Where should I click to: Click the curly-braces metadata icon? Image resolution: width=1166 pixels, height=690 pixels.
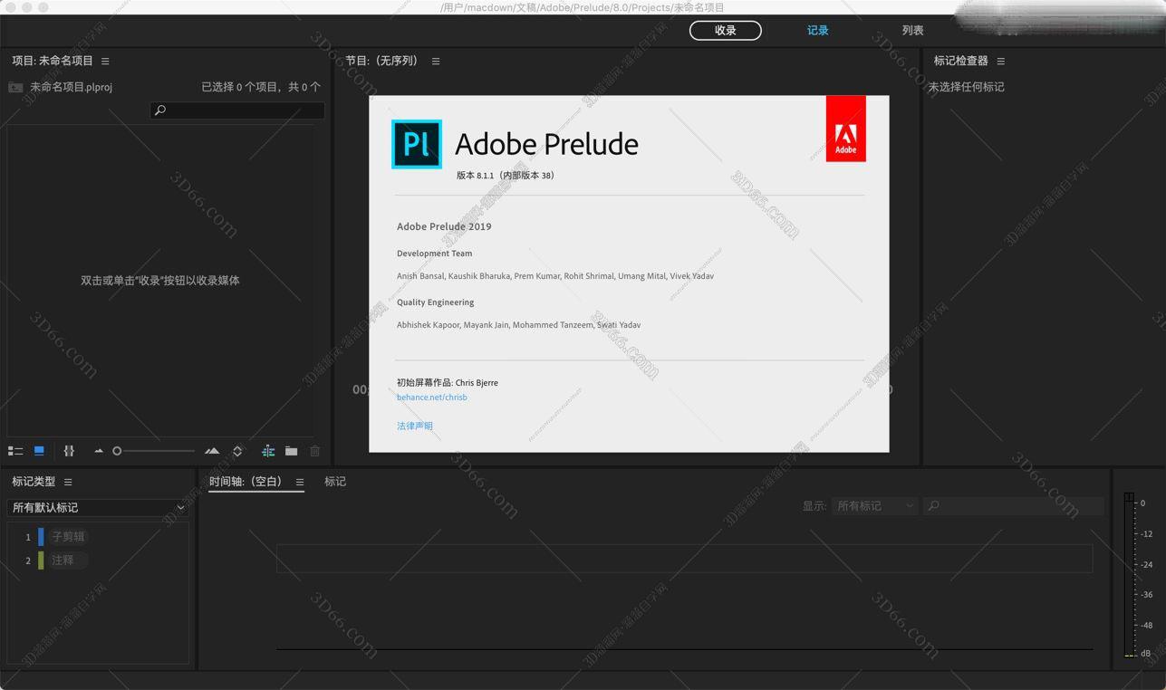pyautogui.click(x=69, y=451)
